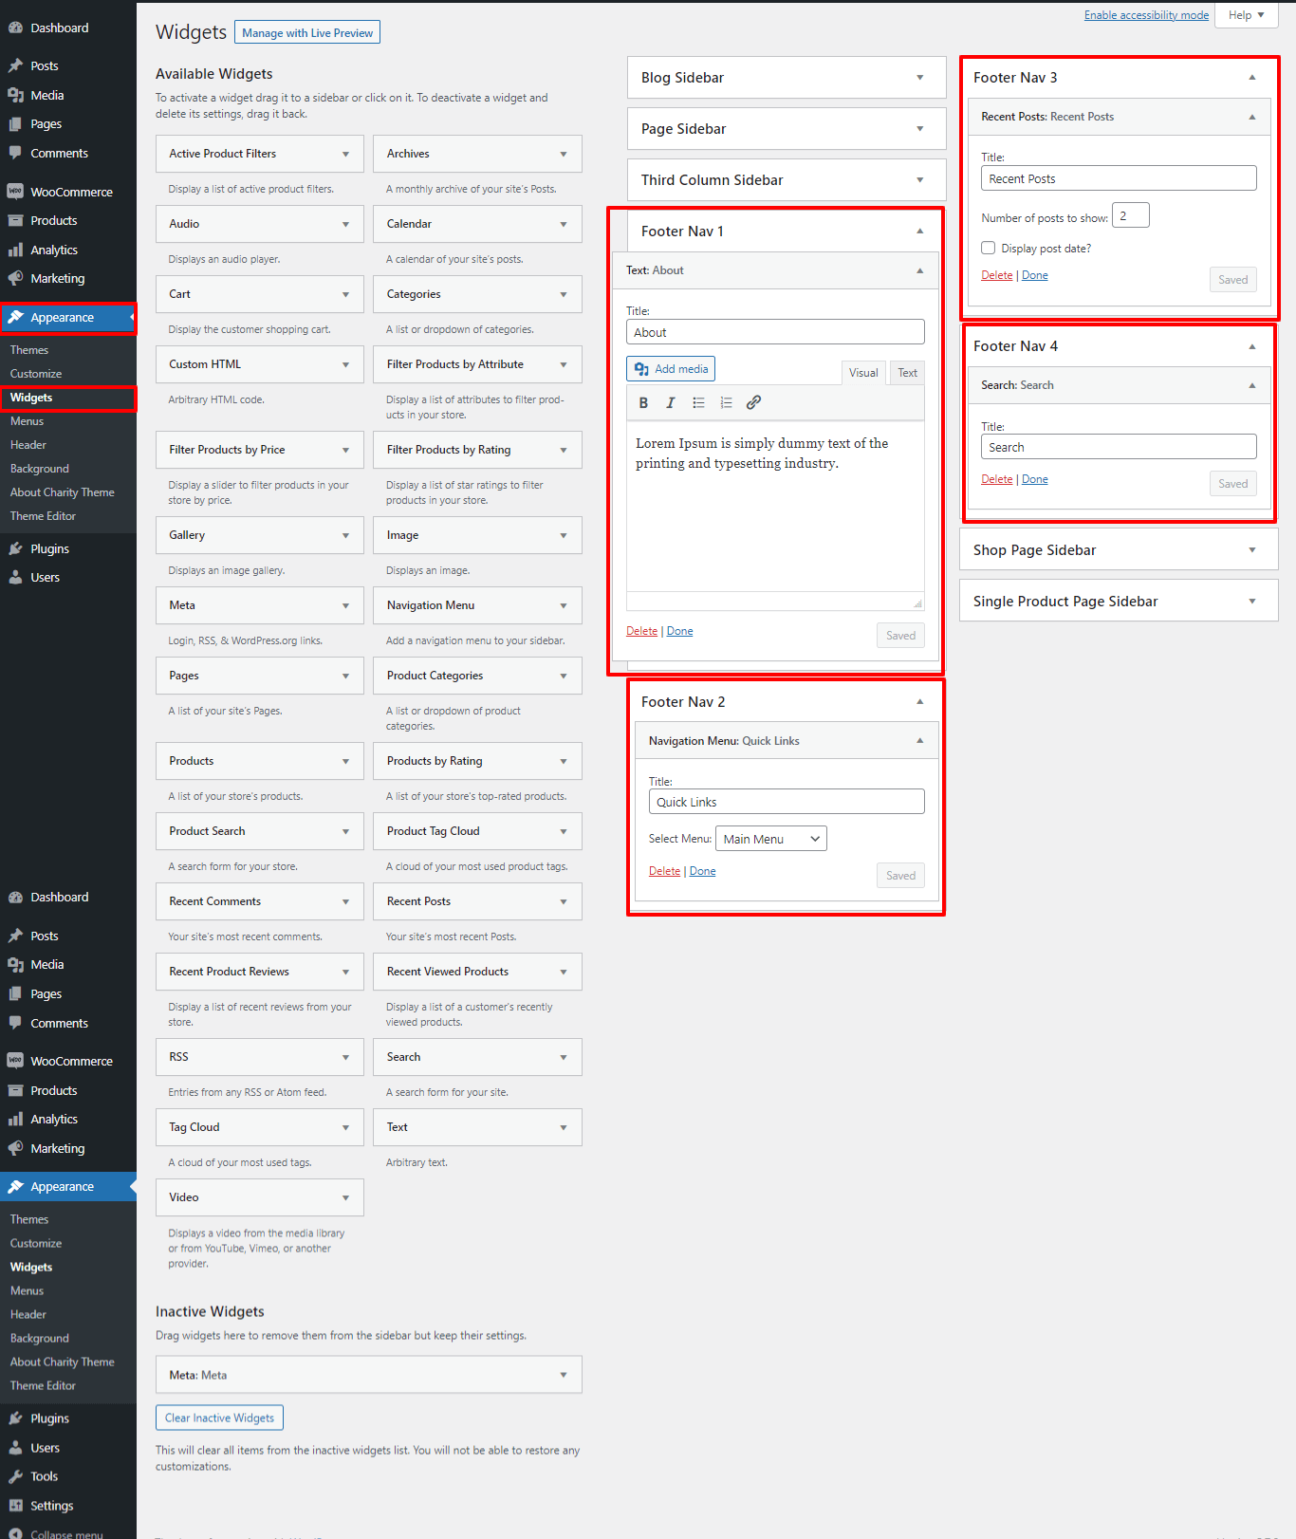Screen dimensions: 1296x1539
Task: Switch to the Text editor tab
Action: coord(907,373)
